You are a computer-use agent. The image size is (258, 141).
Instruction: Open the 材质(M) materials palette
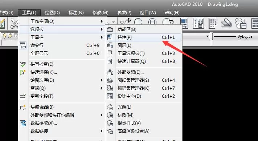click(144, 115)
